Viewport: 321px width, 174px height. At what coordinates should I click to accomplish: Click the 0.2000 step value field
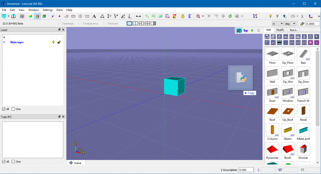313,24
